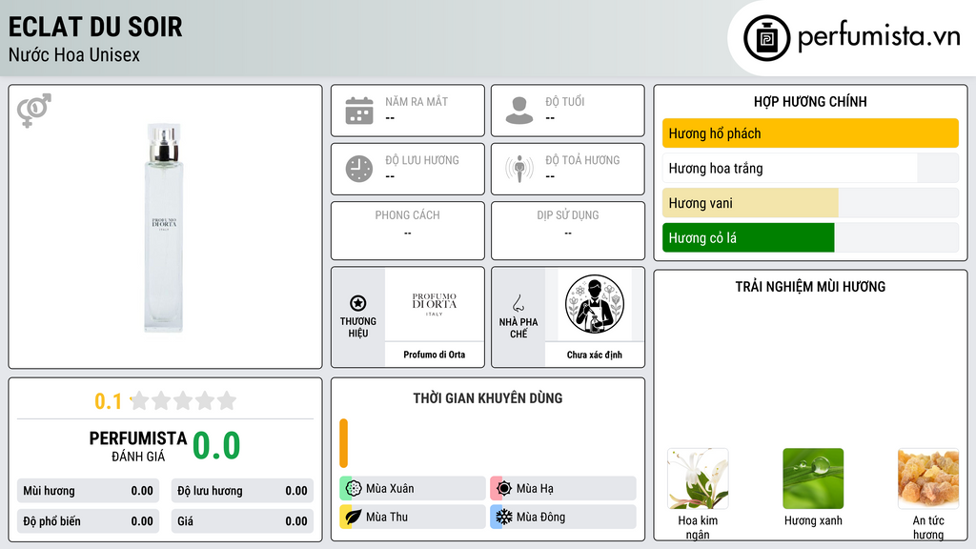976x549 pixels.
Task: Click the Trải nghiệm mùi hương heading
Action: [x=810, y=286]
